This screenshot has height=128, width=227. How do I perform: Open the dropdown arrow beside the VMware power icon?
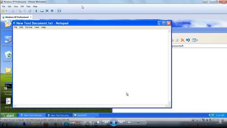6,11
